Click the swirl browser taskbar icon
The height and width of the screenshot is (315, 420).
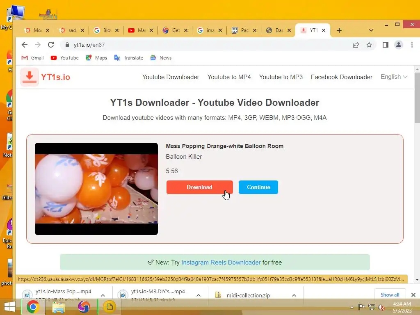pyautogui.click(x=84, y=307)
